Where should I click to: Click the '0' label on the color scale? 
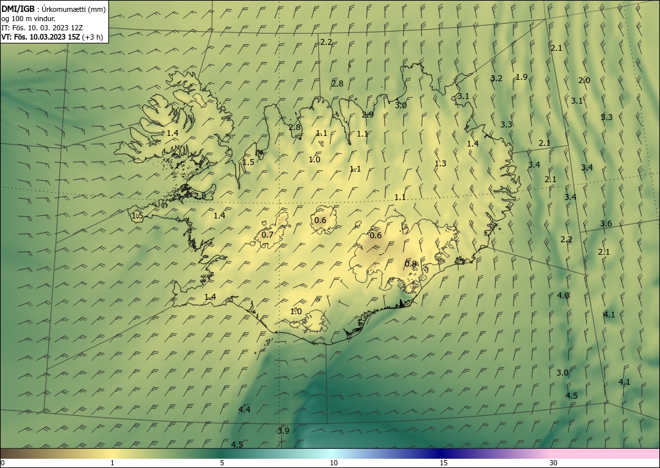pyautogui.click(x=3, y=463)
